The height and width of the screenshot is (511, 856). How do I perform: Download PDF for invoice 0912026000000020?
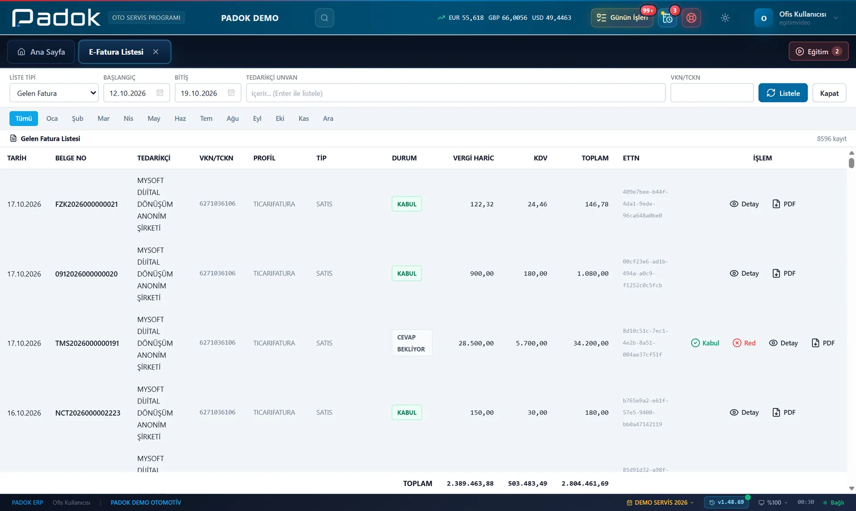click(x=784, y=274)
